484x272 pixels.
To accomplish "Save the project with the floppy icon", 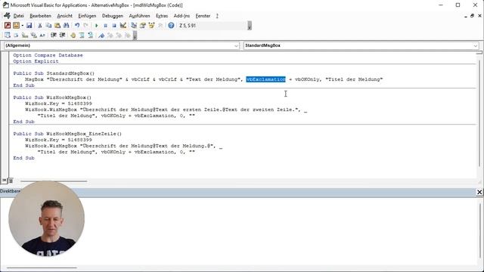I will click(x=29, y=26).
